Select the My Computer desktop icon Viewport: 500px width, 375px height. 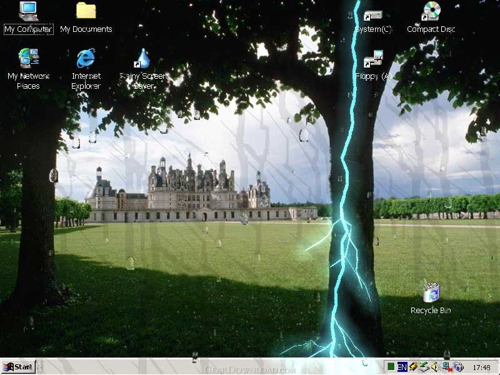[x=29, y=18]
